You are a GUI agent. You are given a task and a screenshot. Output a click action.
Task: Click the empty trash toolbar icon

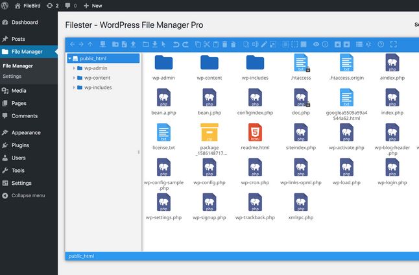click(233, 44)
